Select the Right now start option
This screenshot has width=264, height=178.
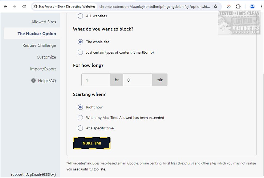(x=80, y=107)
